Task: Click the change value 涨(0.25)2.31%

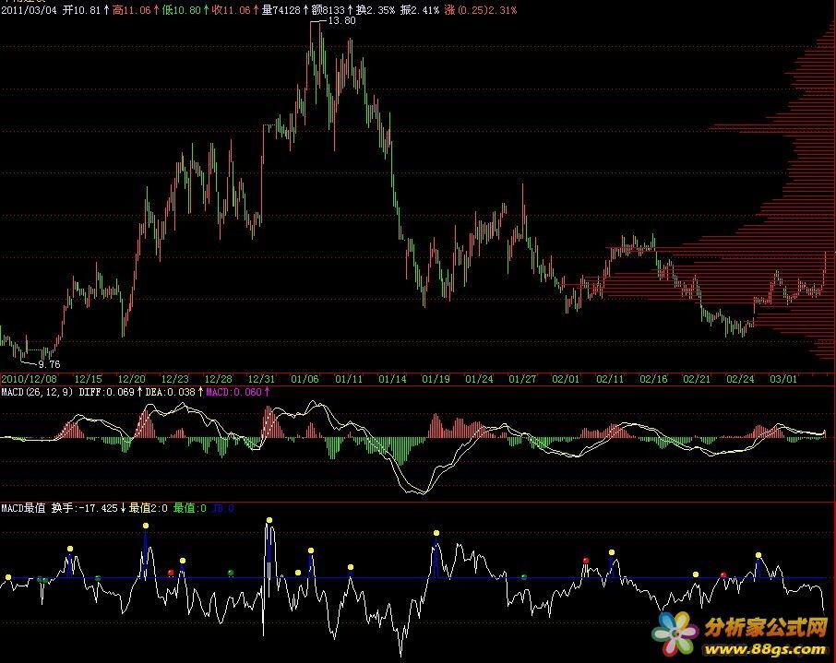Action: click(481, 10)
